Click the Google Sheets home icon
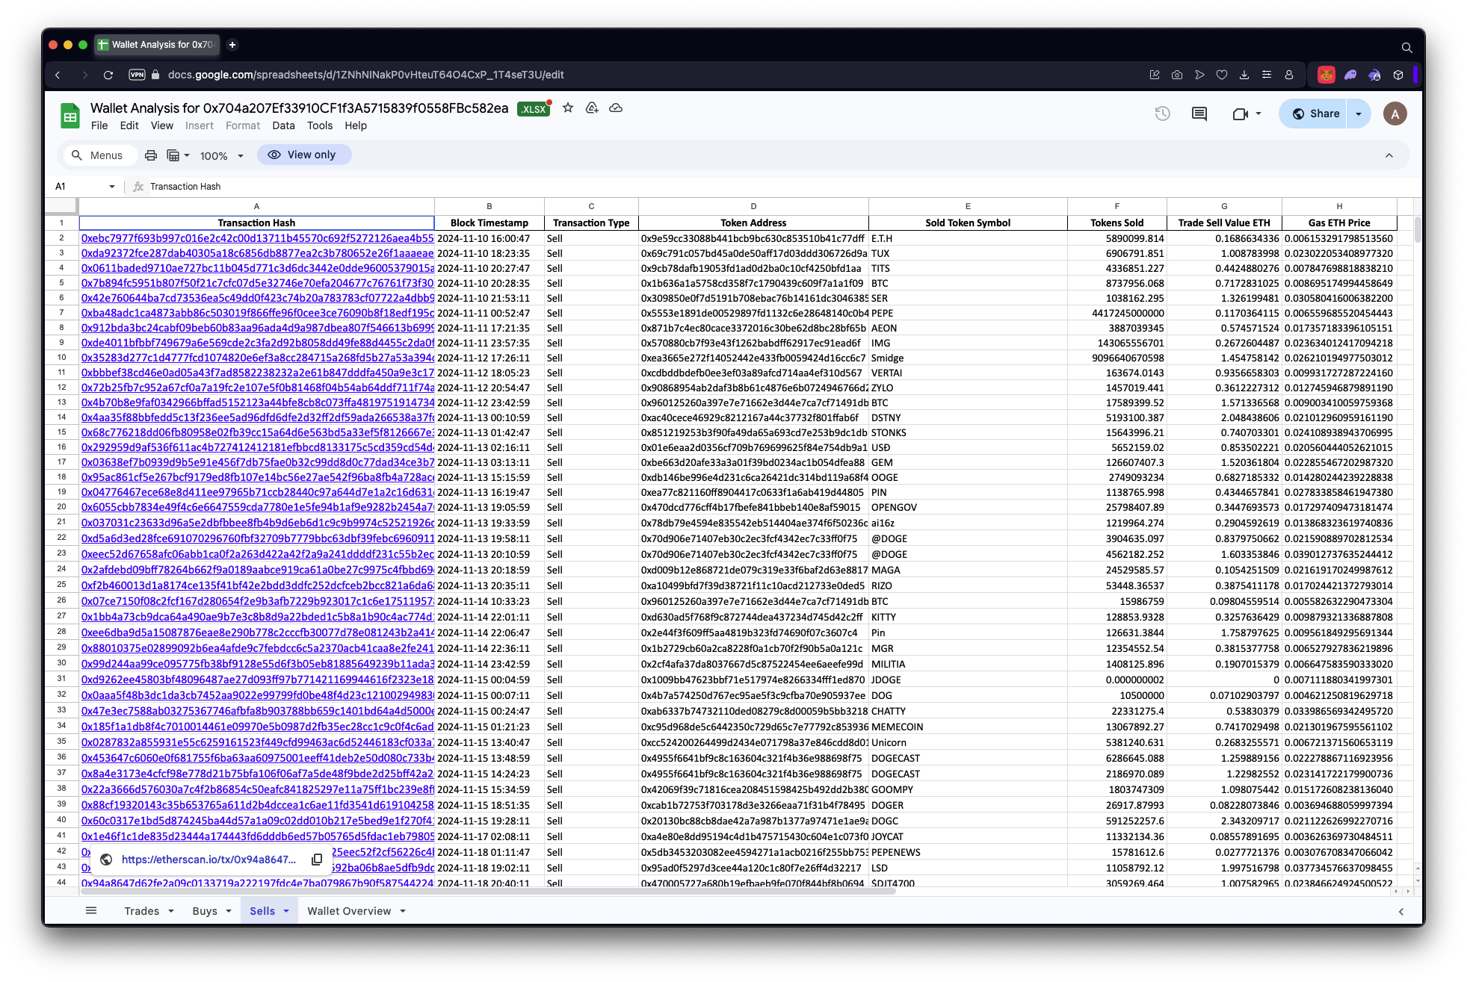Viewport: 1467px width, 982px height. [70, 116]
